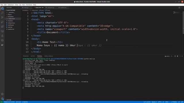The height and width of the screenshot is (103, 184).
Task: Click the tabnine status bar item
Action: pyautogui.click(x=25, y=102)
